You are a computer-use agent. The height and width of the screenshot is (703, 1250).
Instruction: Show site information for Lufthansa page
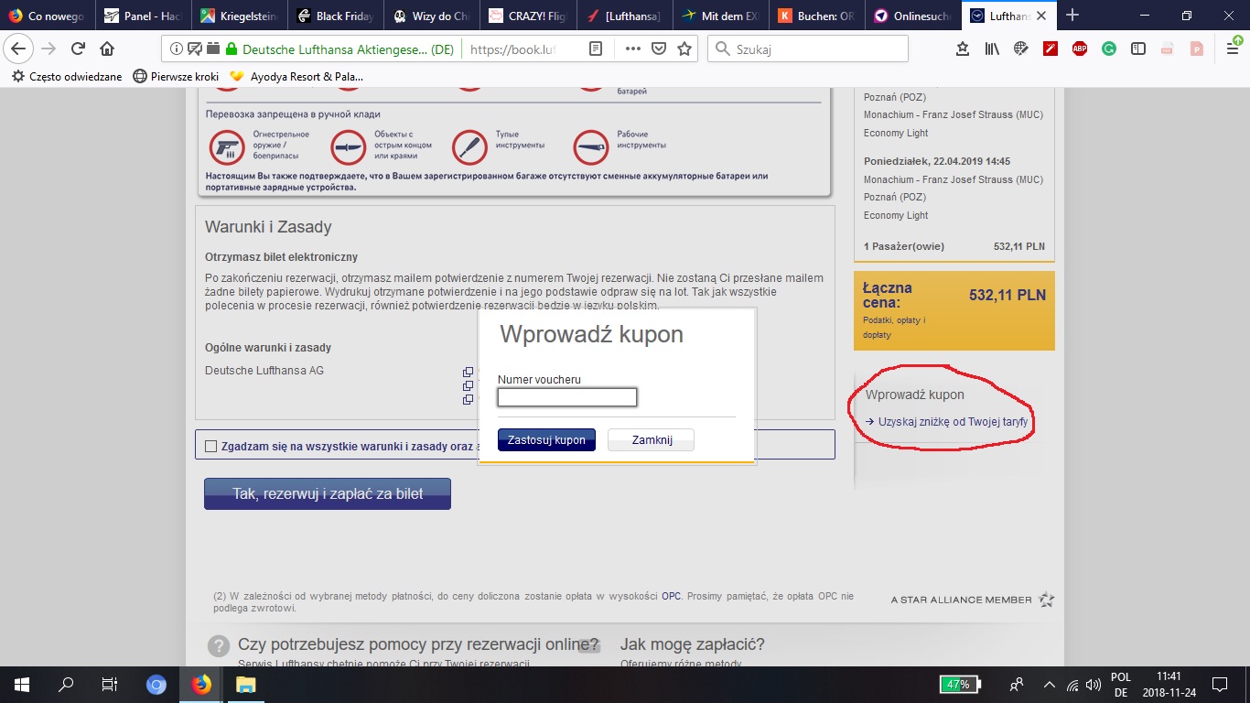tap(177, 49)
